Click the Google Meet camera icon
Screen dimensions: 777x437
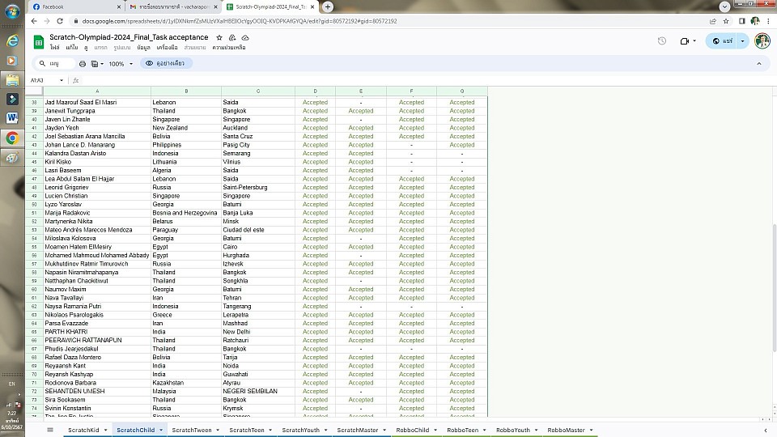(x=685, y=41)
